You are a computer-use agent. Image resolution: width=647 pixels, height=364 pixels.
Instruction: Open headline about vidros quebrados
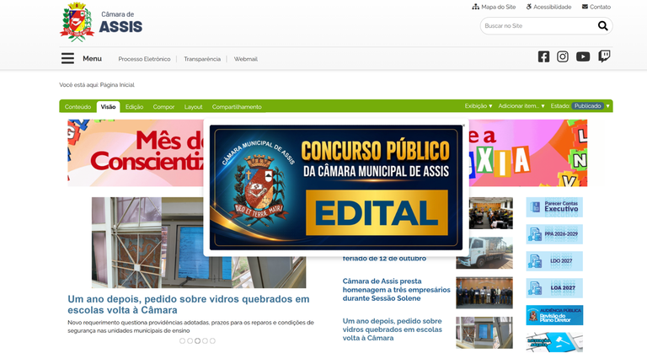pos(189,304)
